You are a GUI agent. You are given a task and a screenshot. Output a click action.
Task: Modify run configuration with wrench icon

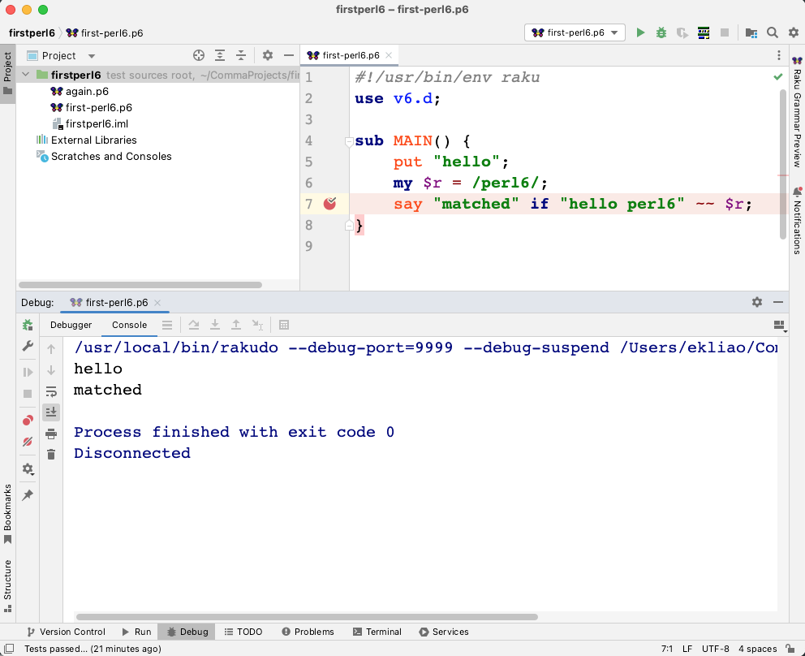click(28, 346)
